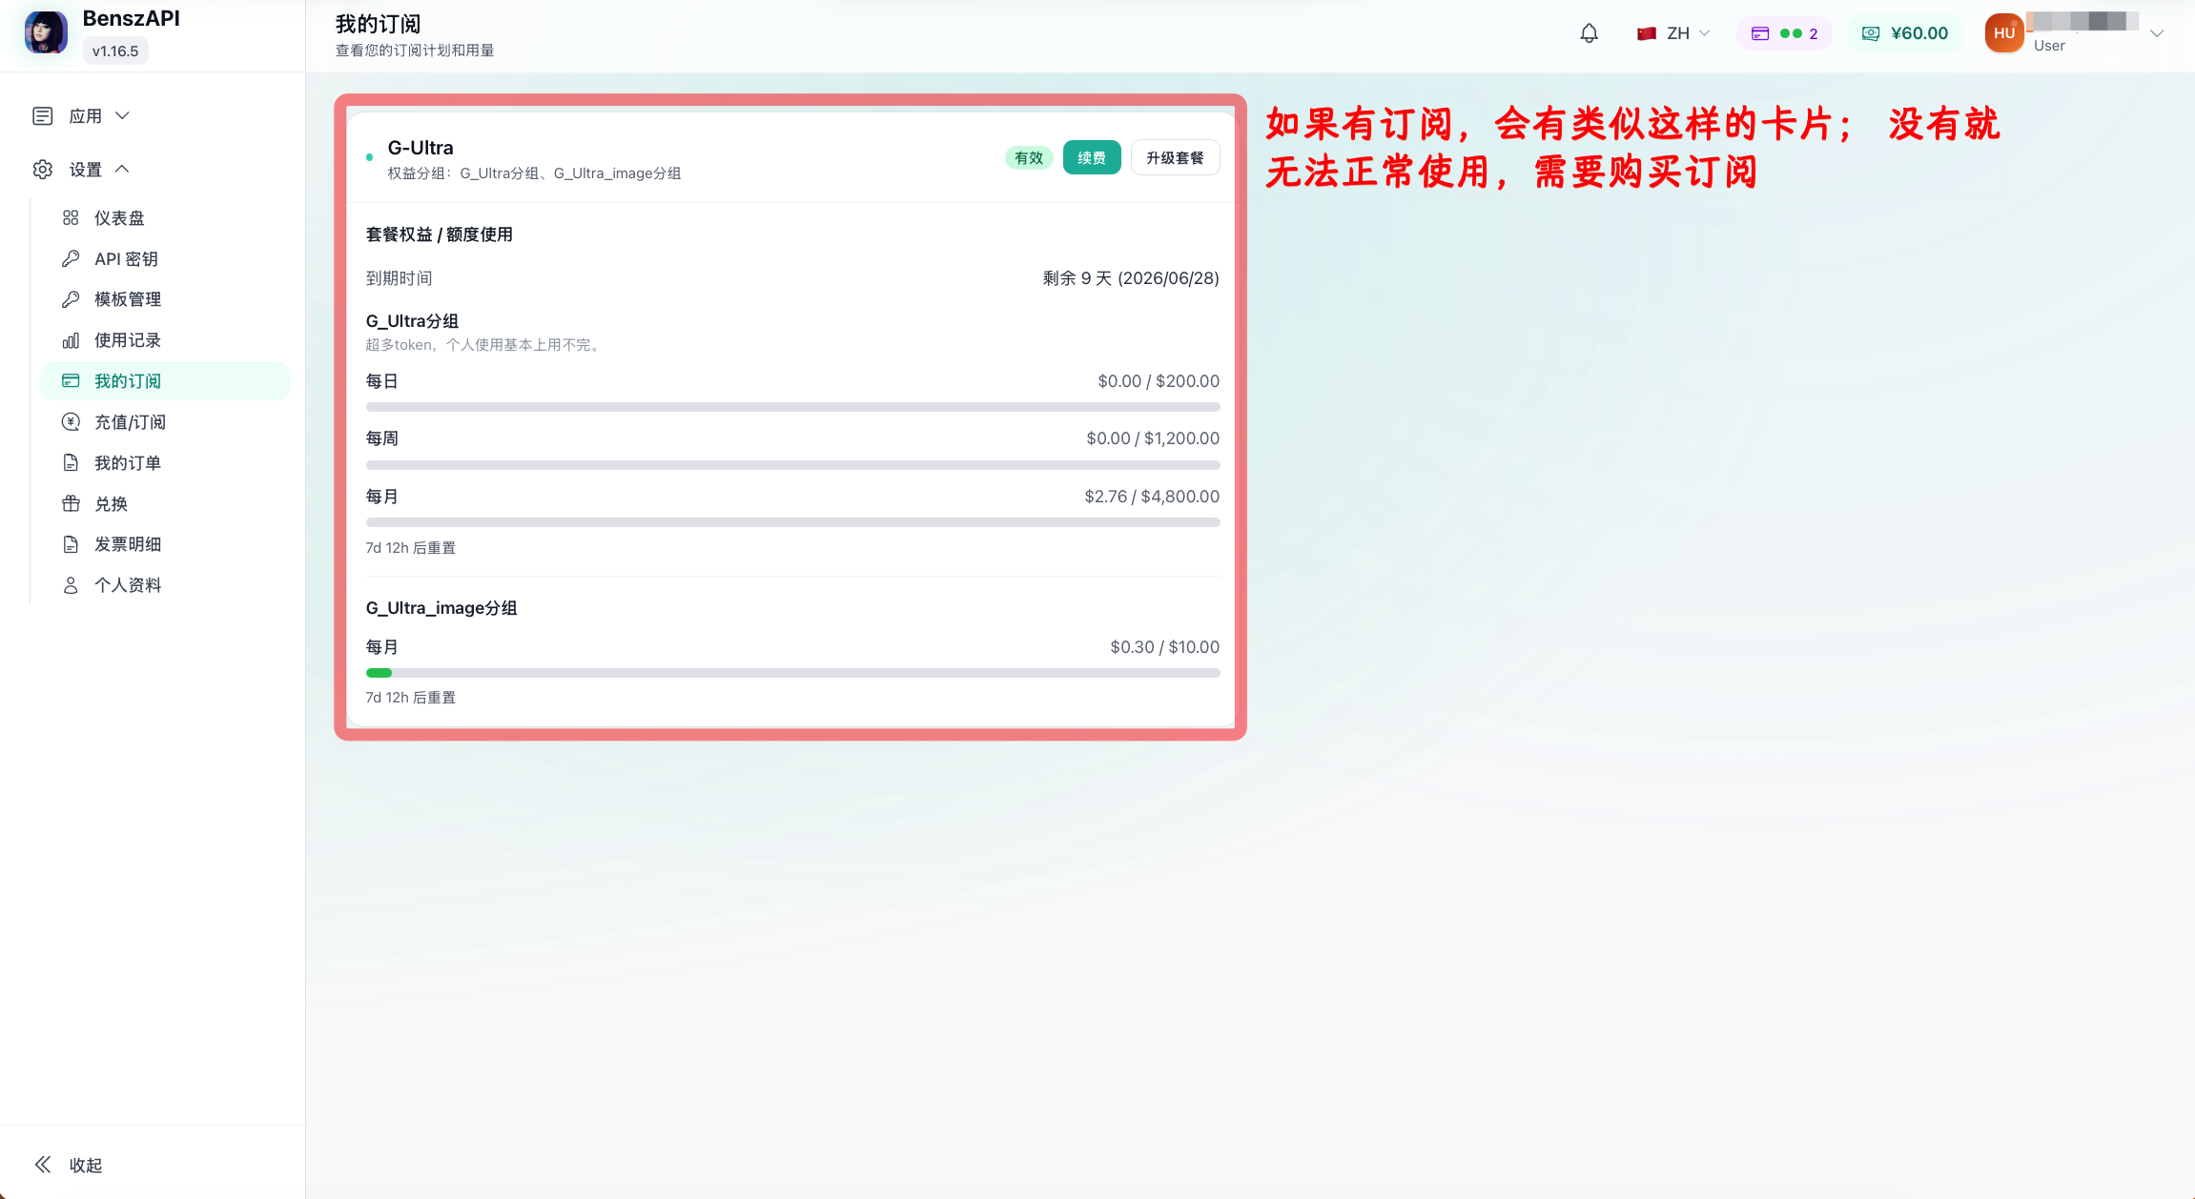This screenshot has width=2195, height=1199.
Task: Open the subscription card status indicator
Action: click(1784, 33)
